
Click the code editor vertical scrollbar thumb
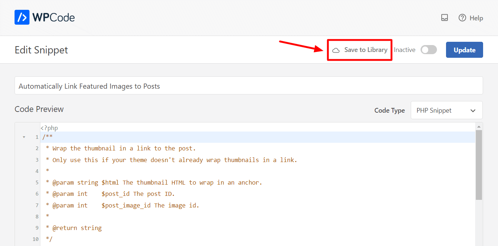pos(479,165)
